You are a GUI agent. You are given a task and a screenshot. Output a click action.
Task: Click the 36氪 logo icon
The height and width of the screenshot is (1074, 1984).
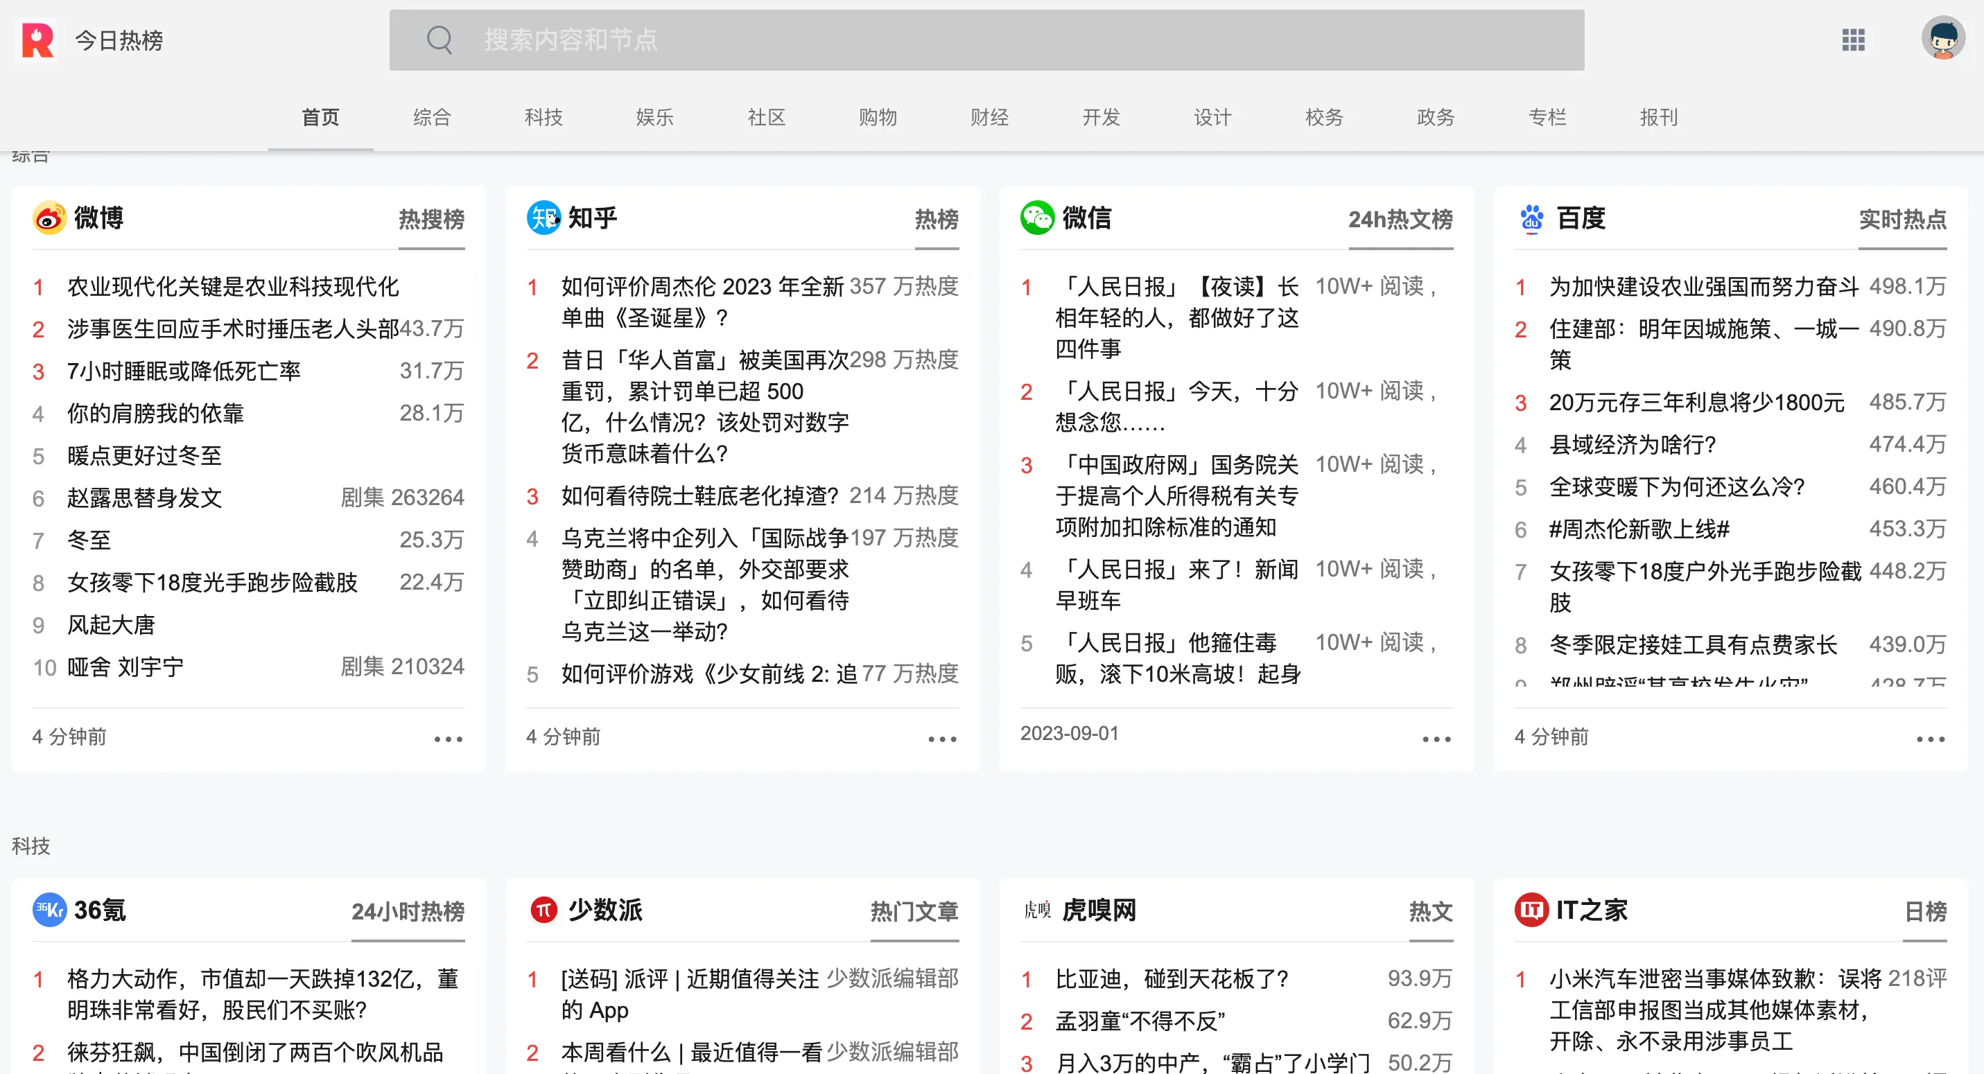click(49, 910)
